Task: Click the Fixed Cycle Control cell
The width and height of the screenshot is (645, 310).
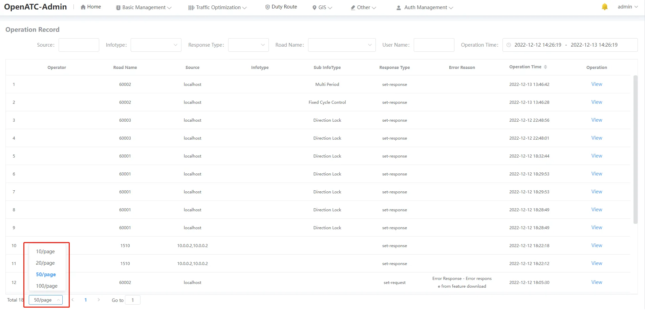Action: 327,102
